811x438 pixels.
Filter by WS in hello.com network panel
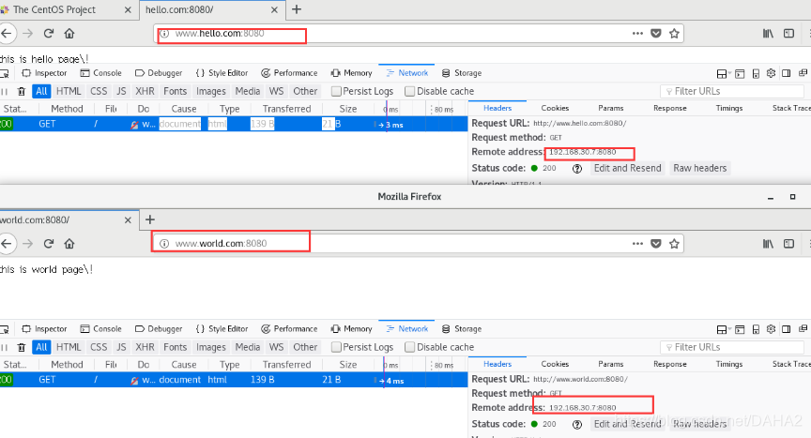point(276,91)
